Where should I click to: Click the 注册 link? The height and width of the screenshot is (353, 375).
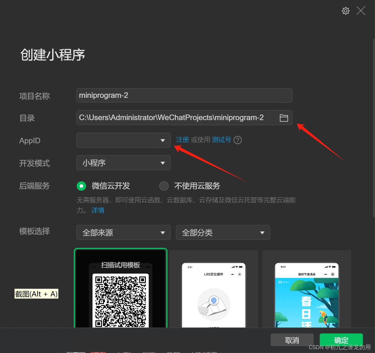(x=183, y=140)
